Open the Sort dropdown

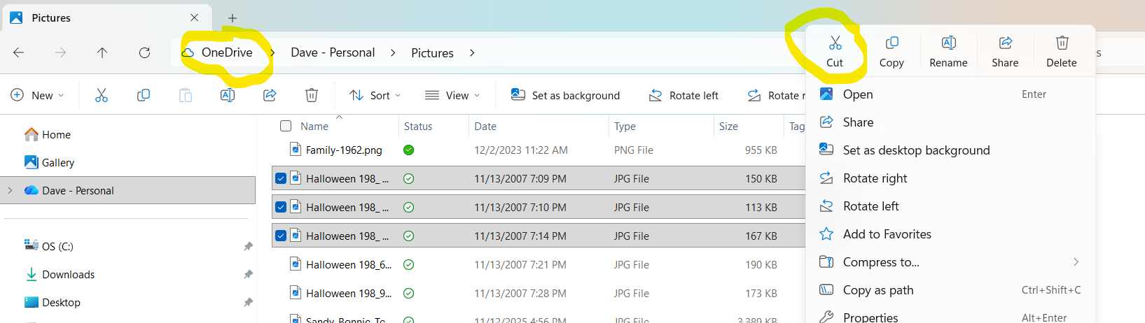pos(375,95)
